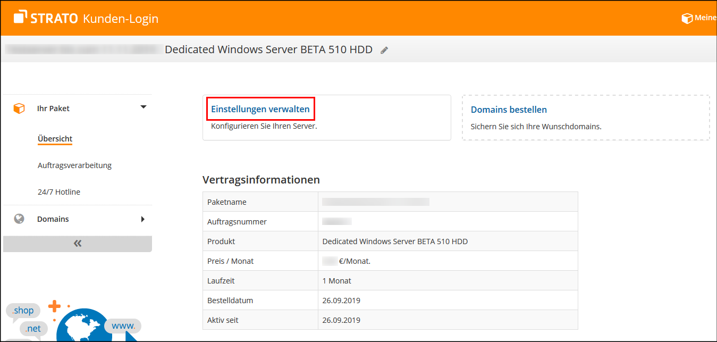Image resolution: width=717 pixels, height=342 pixels.
Task: Select 'Übersicht' in the sidebar
Action: pyautogui.click(x=55, y=138)
